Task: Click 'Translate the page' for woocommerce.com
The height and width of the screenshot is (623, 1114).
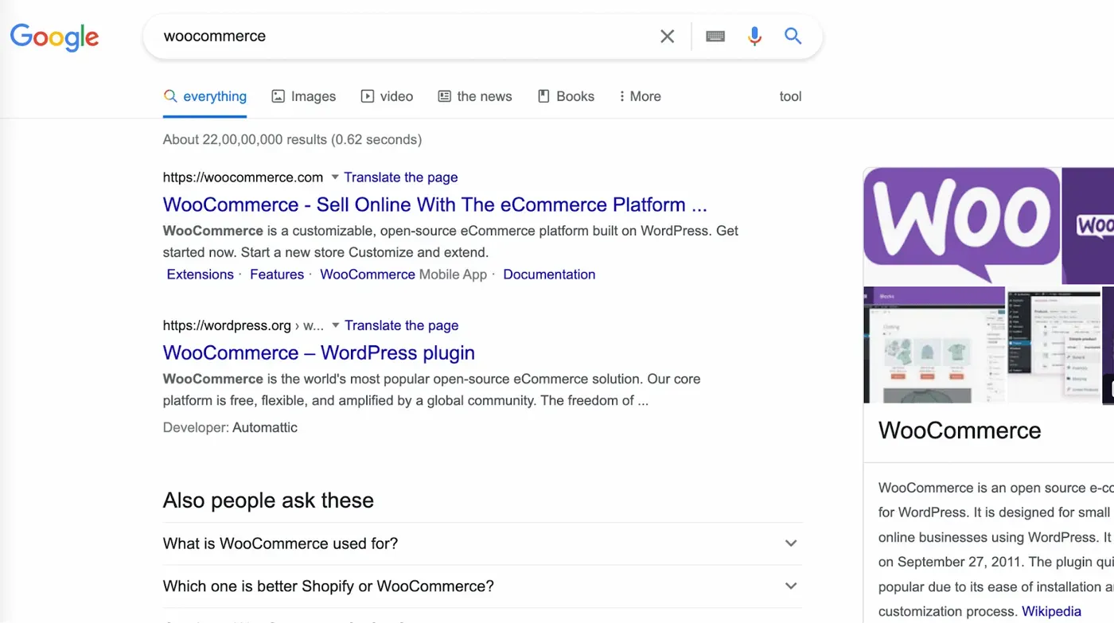Action: [401, 177]
